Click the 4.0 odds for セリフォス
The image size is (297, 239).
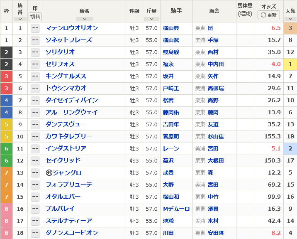coord(276,64)
